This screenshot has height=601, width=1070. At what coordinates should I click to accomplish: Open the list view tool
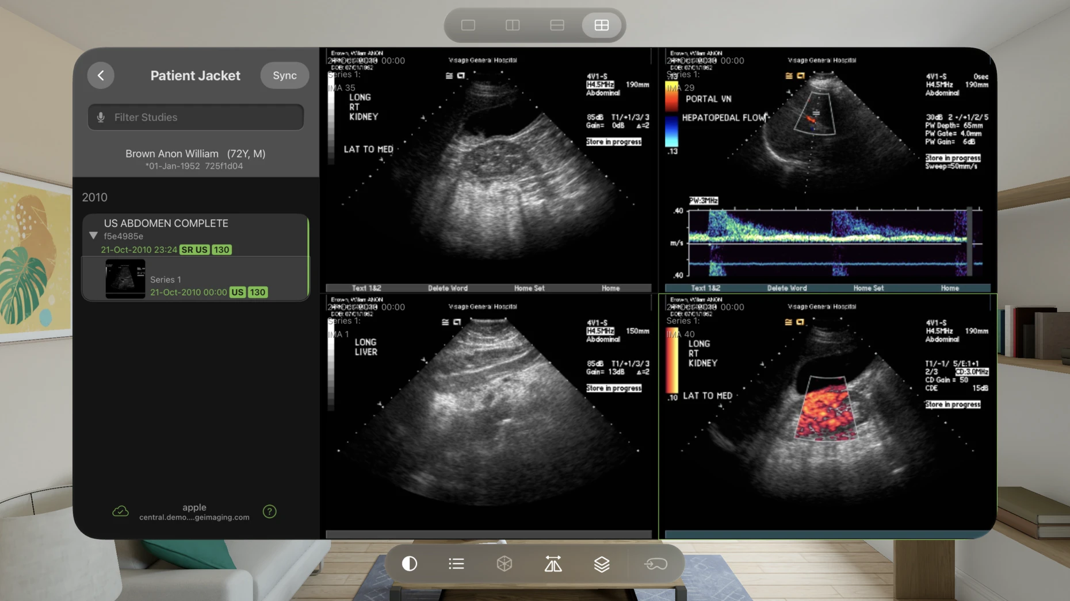tap(456, 564)
